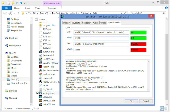Click the Setup.exe icon
The height and width of the screenshot is (112, 170).
(41, 97)
